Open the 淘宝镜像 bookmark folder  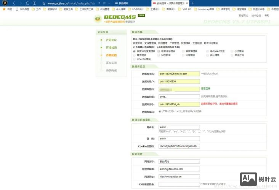tap(239, 9)
